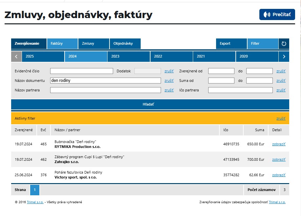Go to previous years with left arrow
The image size is (301, 216).
coord(16,57)
